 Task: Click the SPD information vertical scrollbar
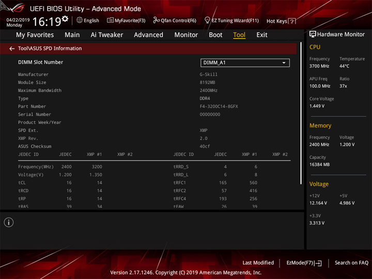coord(301,113)
